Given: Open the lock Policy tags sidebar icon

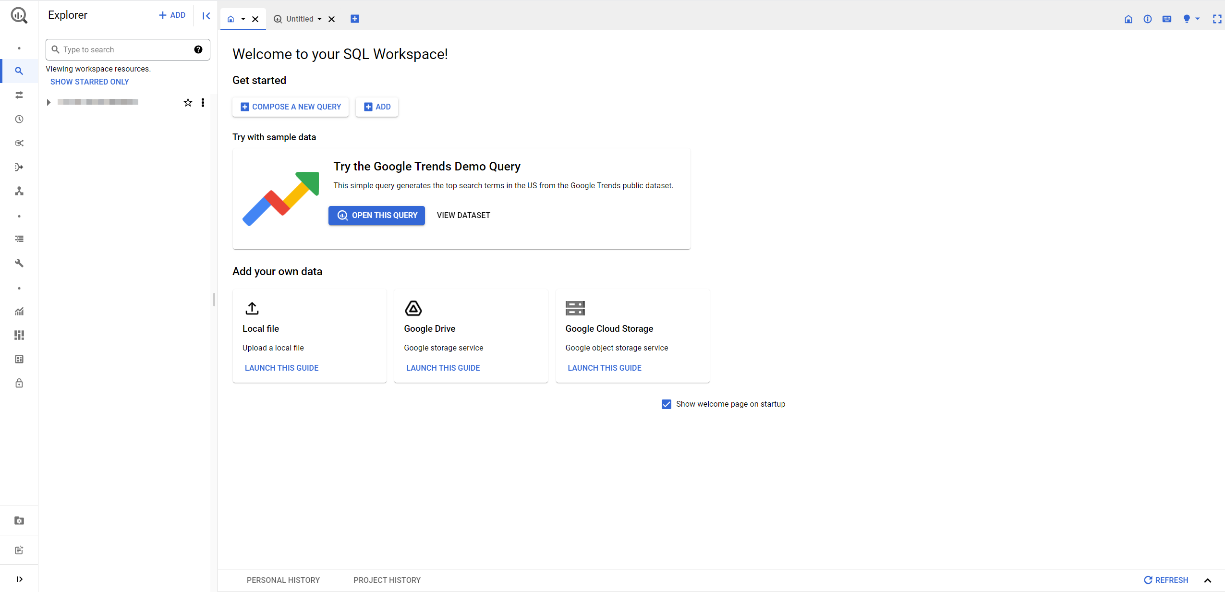Looking at the screenshot, I should click(x=19, y=383).
